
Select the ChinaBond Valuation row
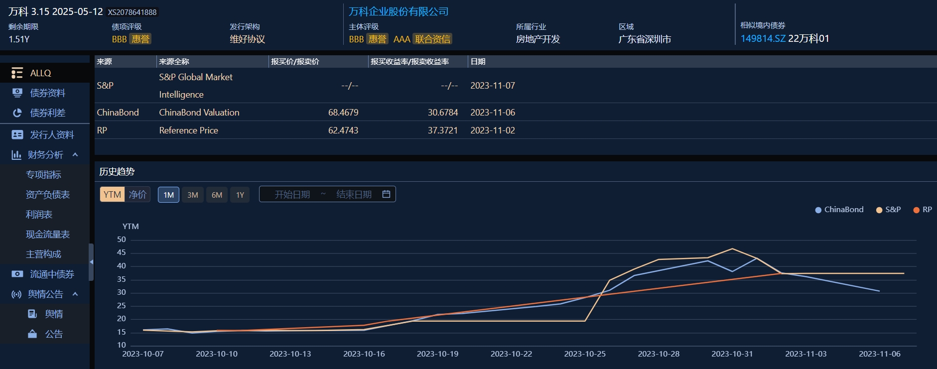(x=516, y=113)
